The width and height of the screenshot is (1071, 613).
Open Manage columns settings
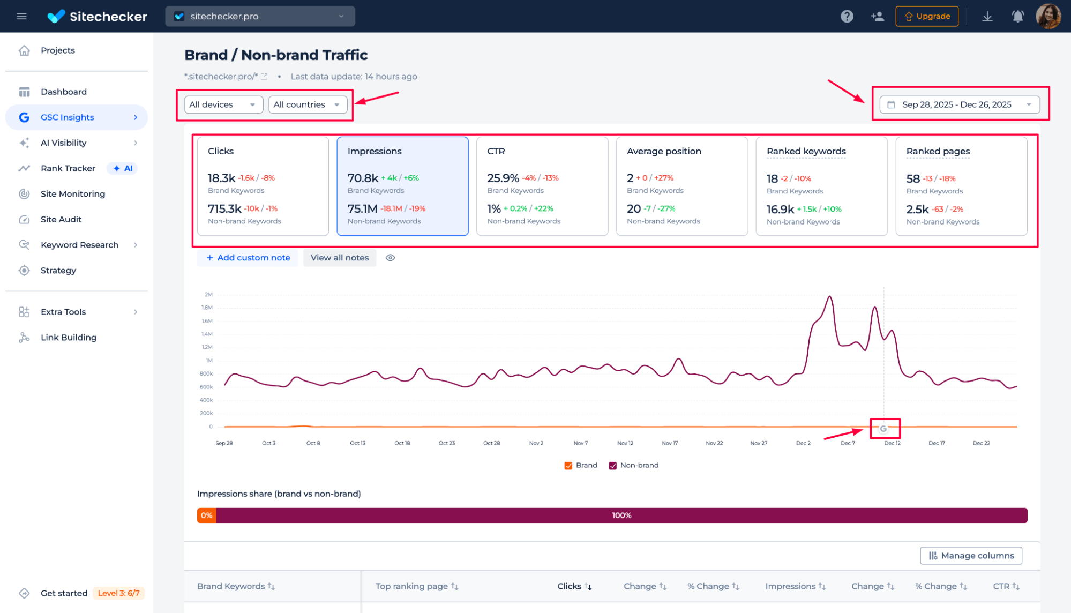click(x=971, y=556)
